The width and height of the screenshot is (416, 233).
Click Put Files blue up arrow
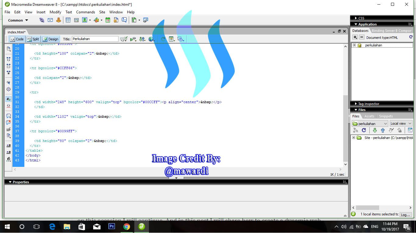(383, 130)
